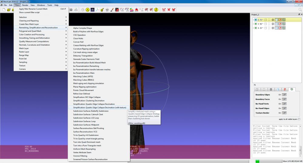This screenshot has width=303, height=163.
Task: Click the rainbow-colored toolbar icon
Action: (x=132, y=10)
